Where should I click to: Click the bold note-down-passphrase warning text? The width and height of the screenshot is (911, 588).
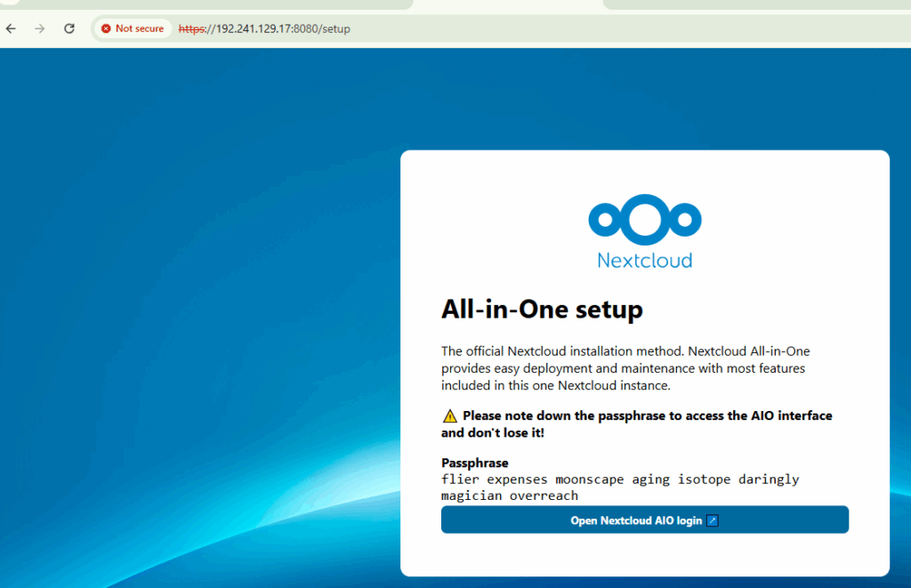[x=647, y=415]
